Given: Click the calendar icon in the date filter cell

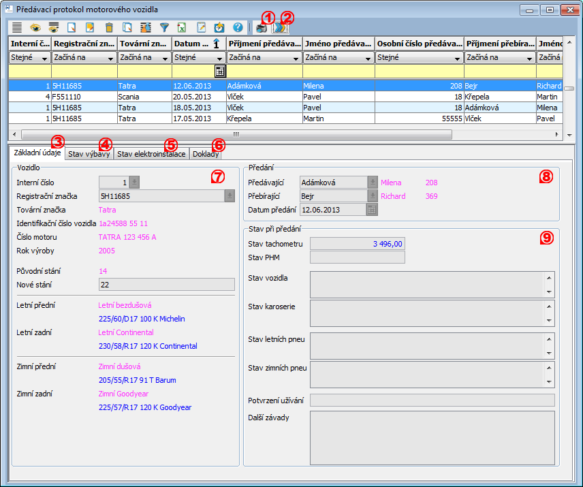Looking at the screenshot, I should pyautogui.click(x=220, y=71).
